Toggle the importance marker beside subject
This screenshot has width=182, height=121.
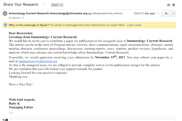click(x=44, y=5)
